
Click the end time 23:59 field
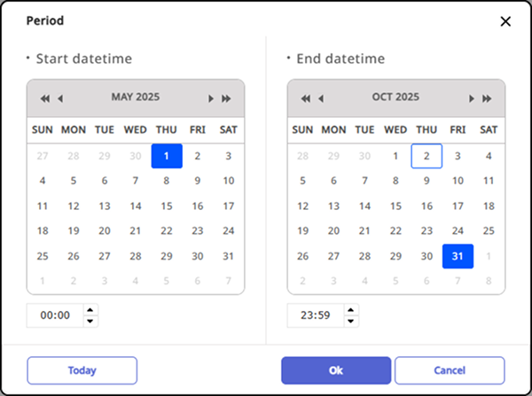coord(316,315)
